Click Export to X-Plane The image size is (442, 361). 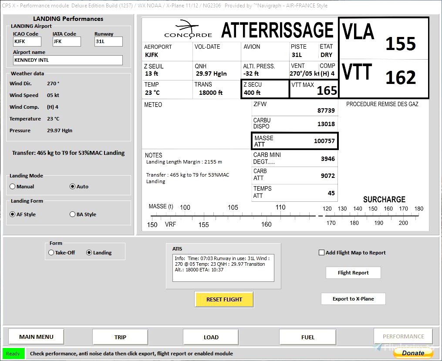[x=353, y=299]
